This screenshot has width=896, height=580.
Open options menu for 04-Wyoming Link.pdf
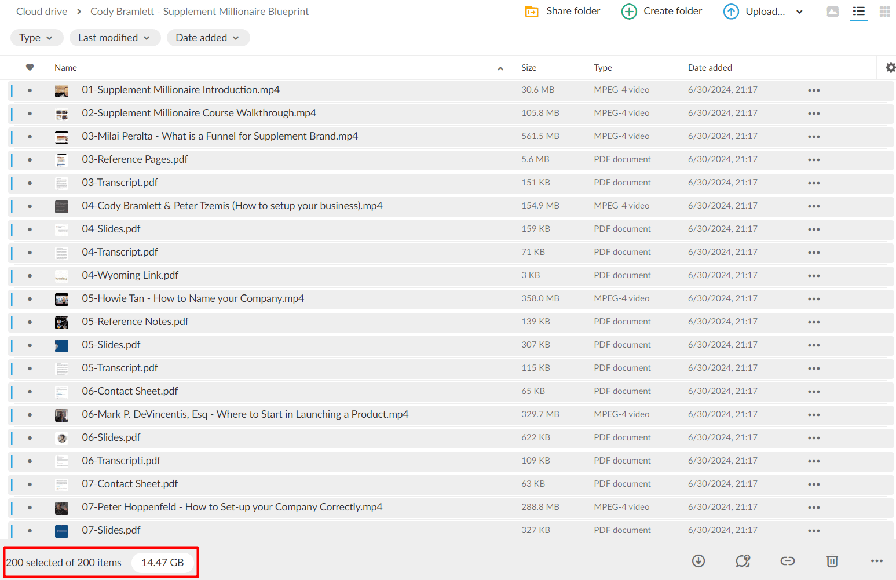(814, 276)
